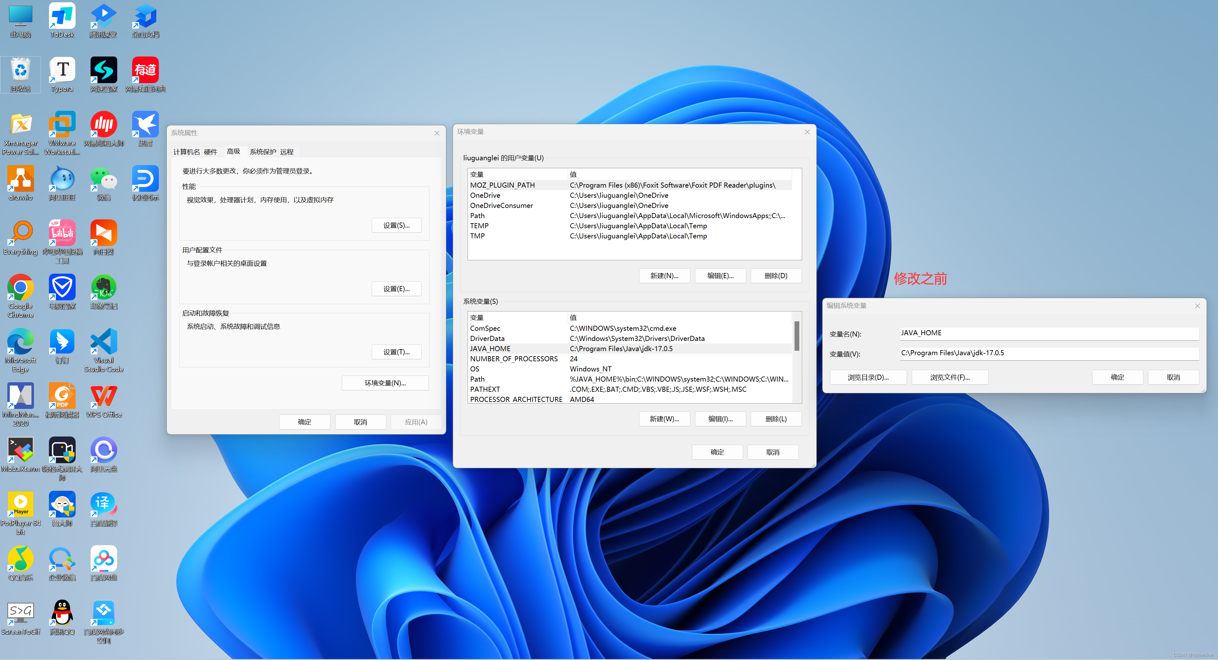Switch to the 硬件 tab
This screenshot has width=1218, height=660.
coord(210,152)
